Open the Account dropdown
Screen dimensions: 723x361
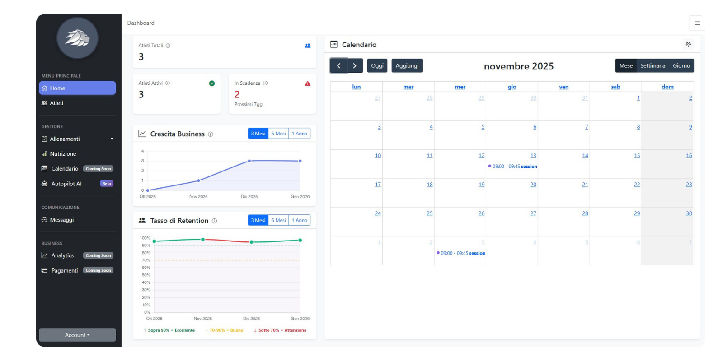[77, 335]
